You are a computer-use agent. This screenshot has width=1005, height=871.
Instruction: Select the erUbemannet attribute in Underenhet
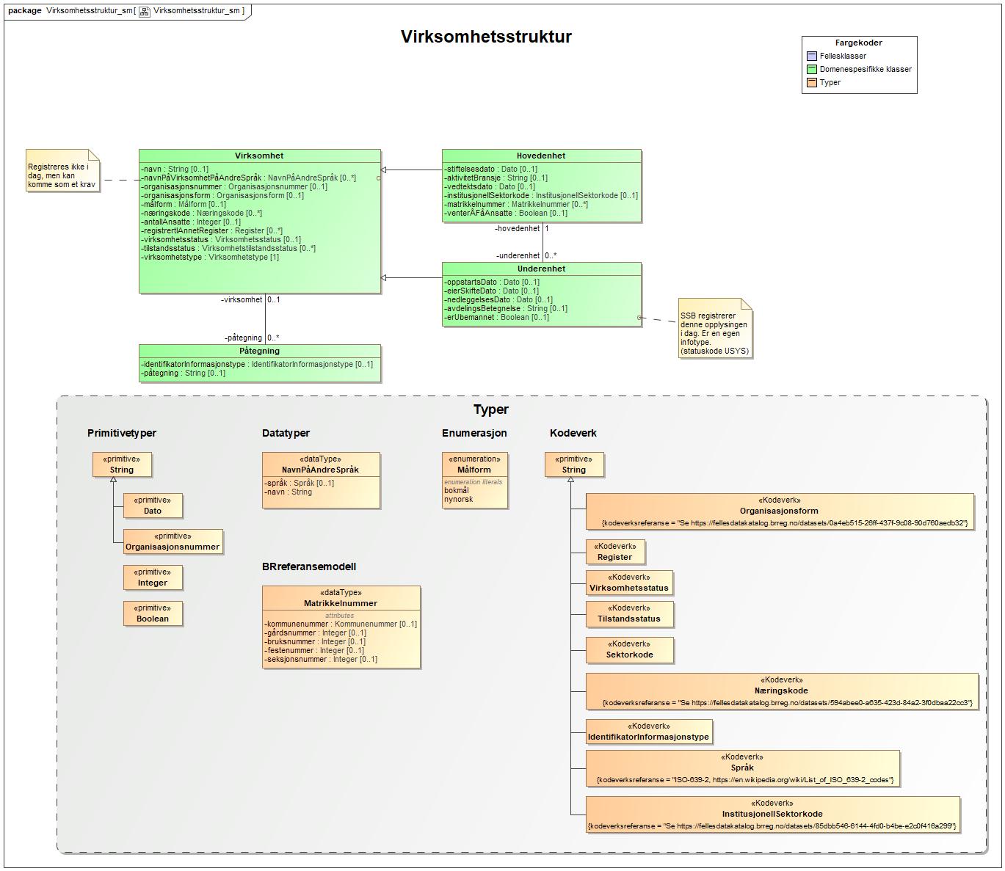tap(496, 317)
